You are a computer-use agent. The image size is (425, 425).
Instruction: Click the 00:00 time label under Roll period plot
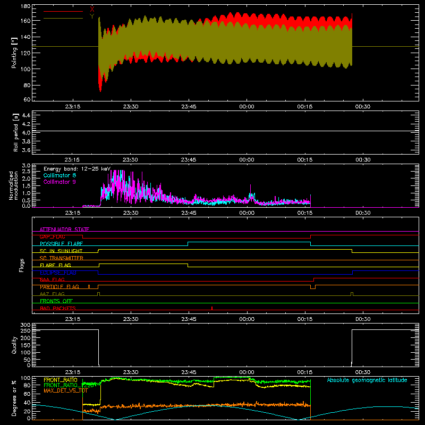pos(246,160)
